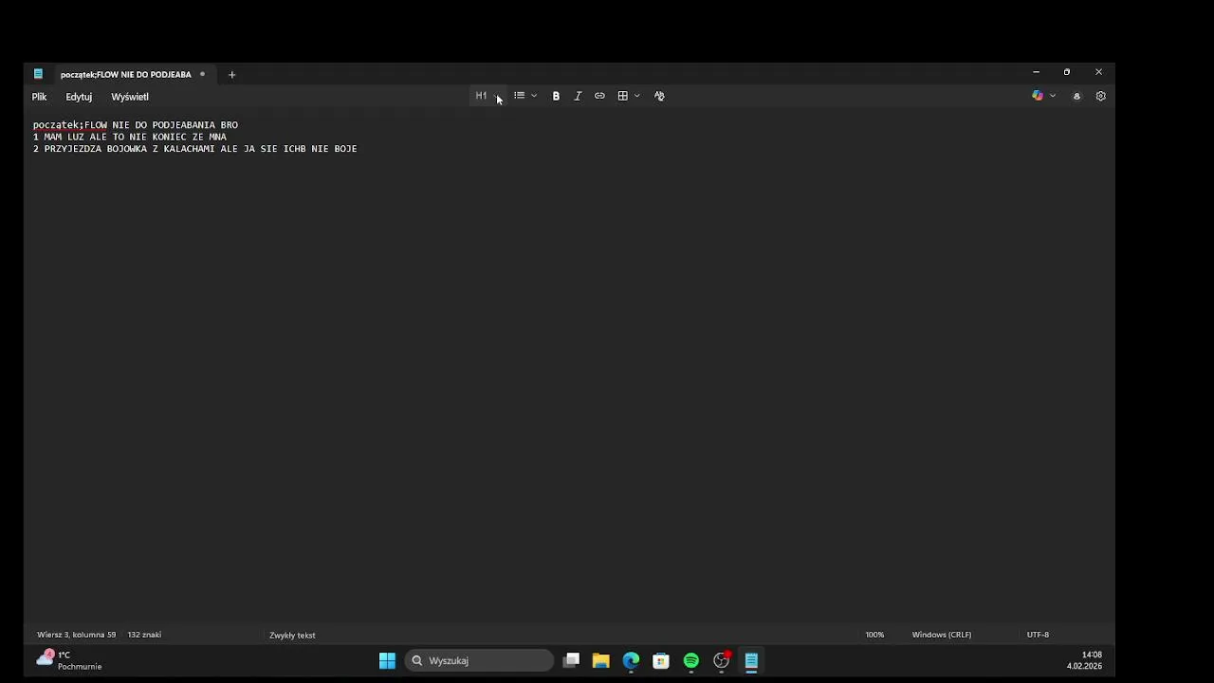Open the account profile icon

pos(1076,96)
